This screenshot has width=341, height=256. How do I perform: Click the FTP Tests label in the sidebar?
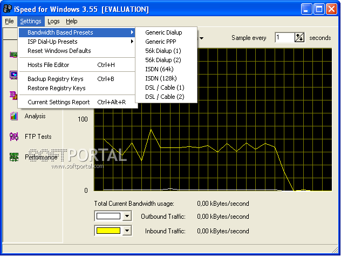(38, 137)
